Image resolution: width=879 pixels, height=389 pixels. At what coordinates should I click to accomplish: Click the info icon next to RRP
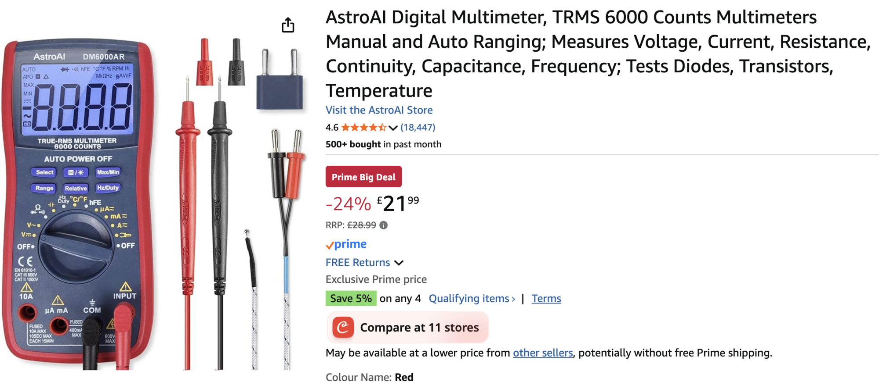click(x=384, y=225)
